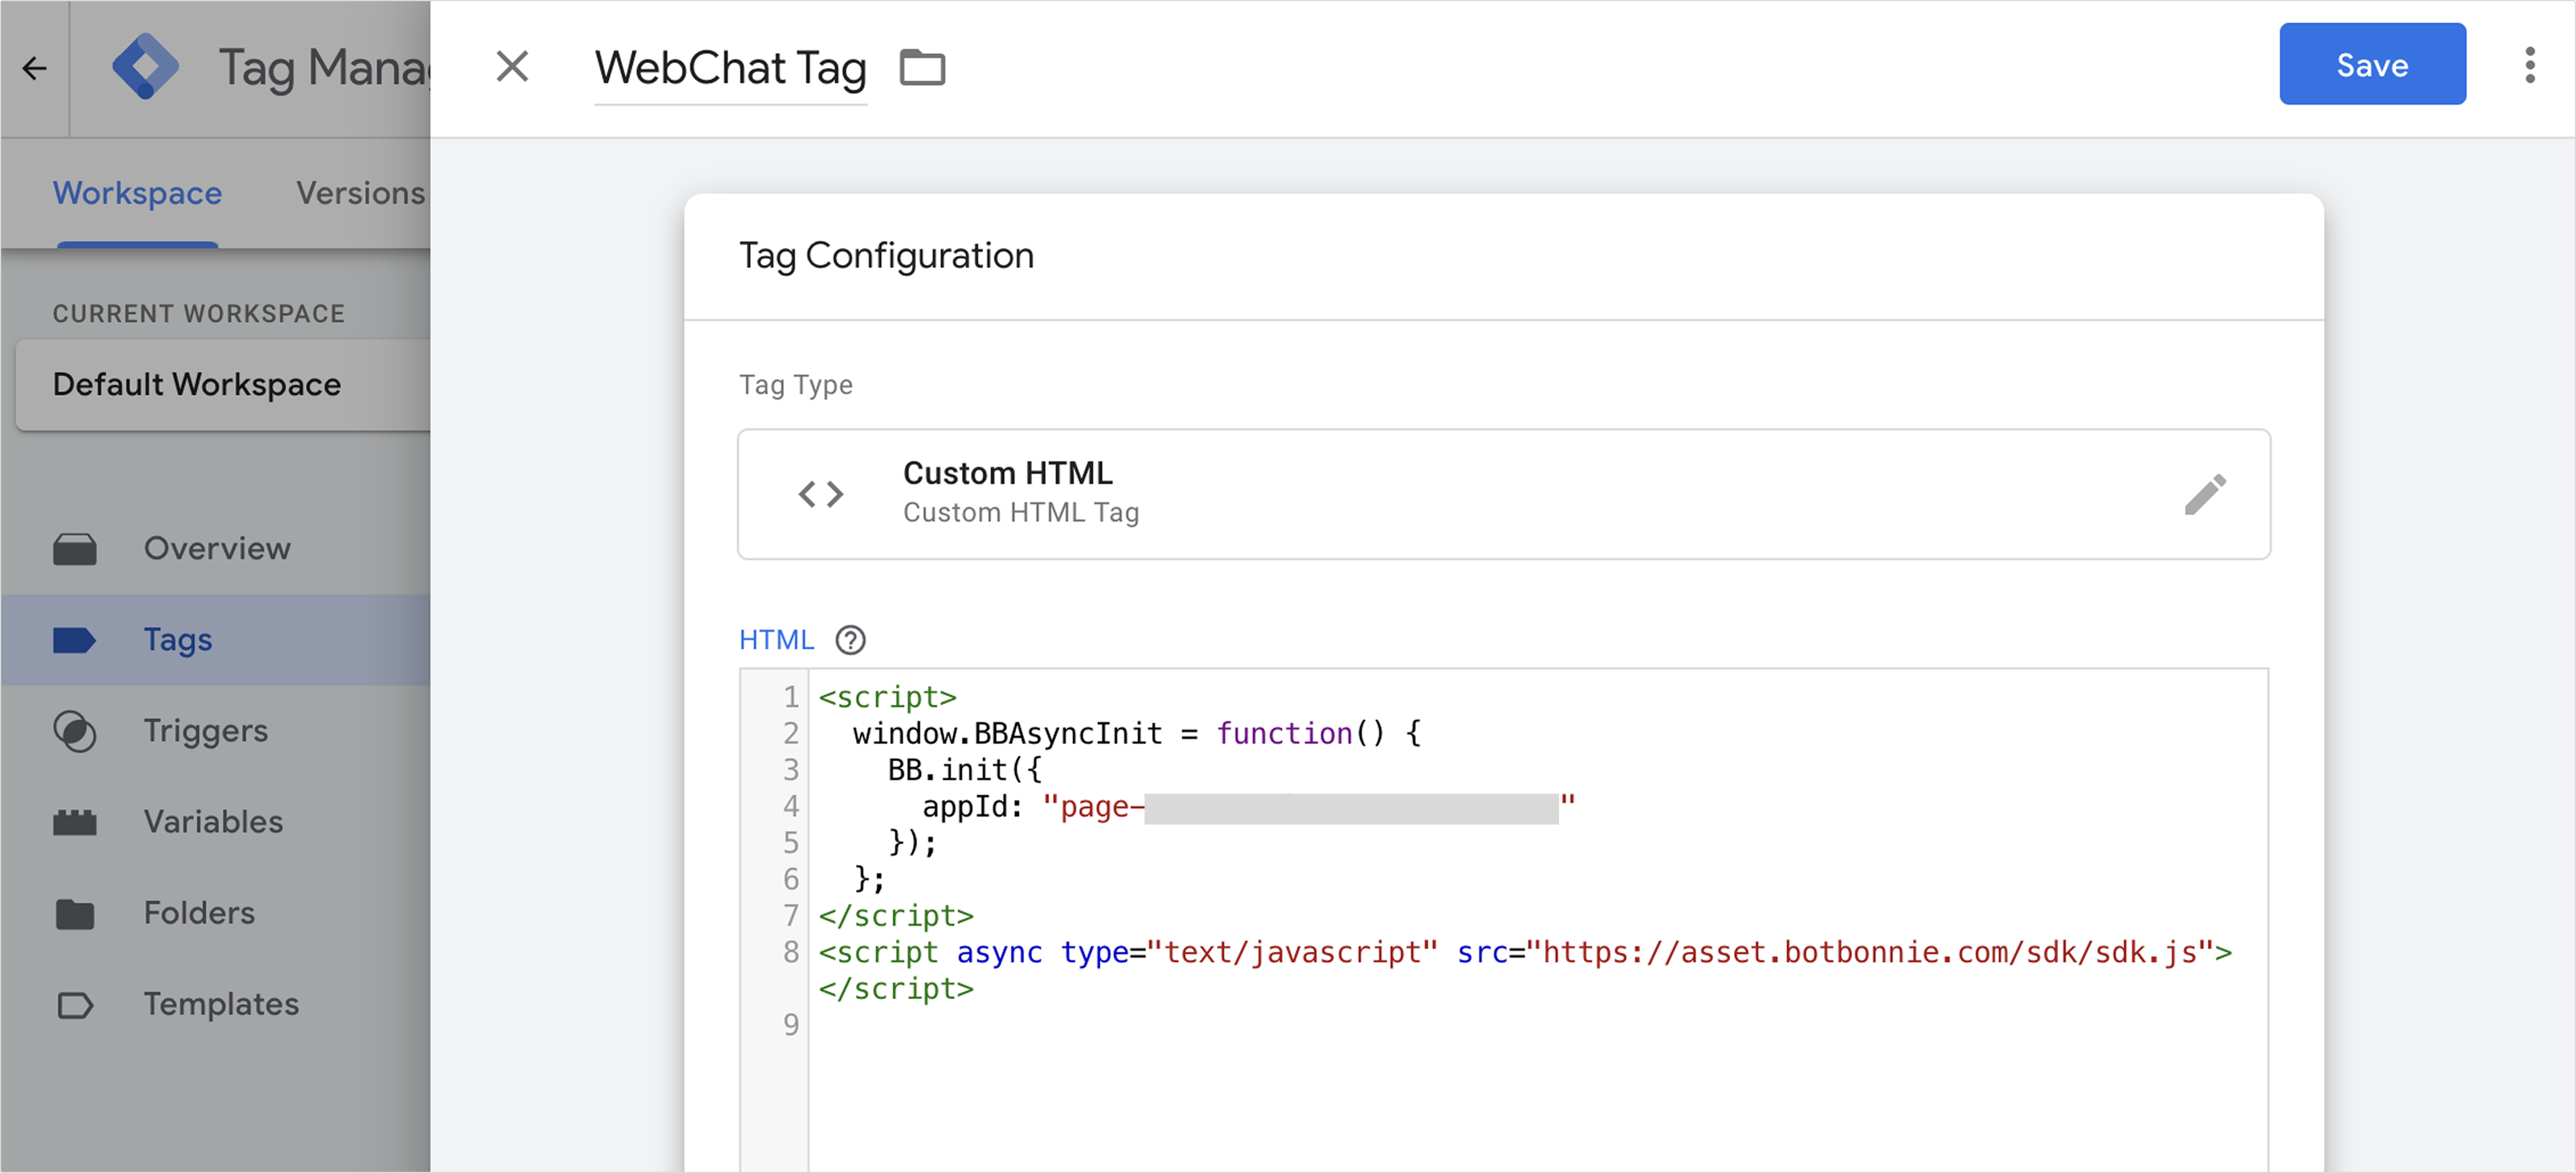
Task: Edit tag type with pencil icon
Action: (x=2205, y=494)
